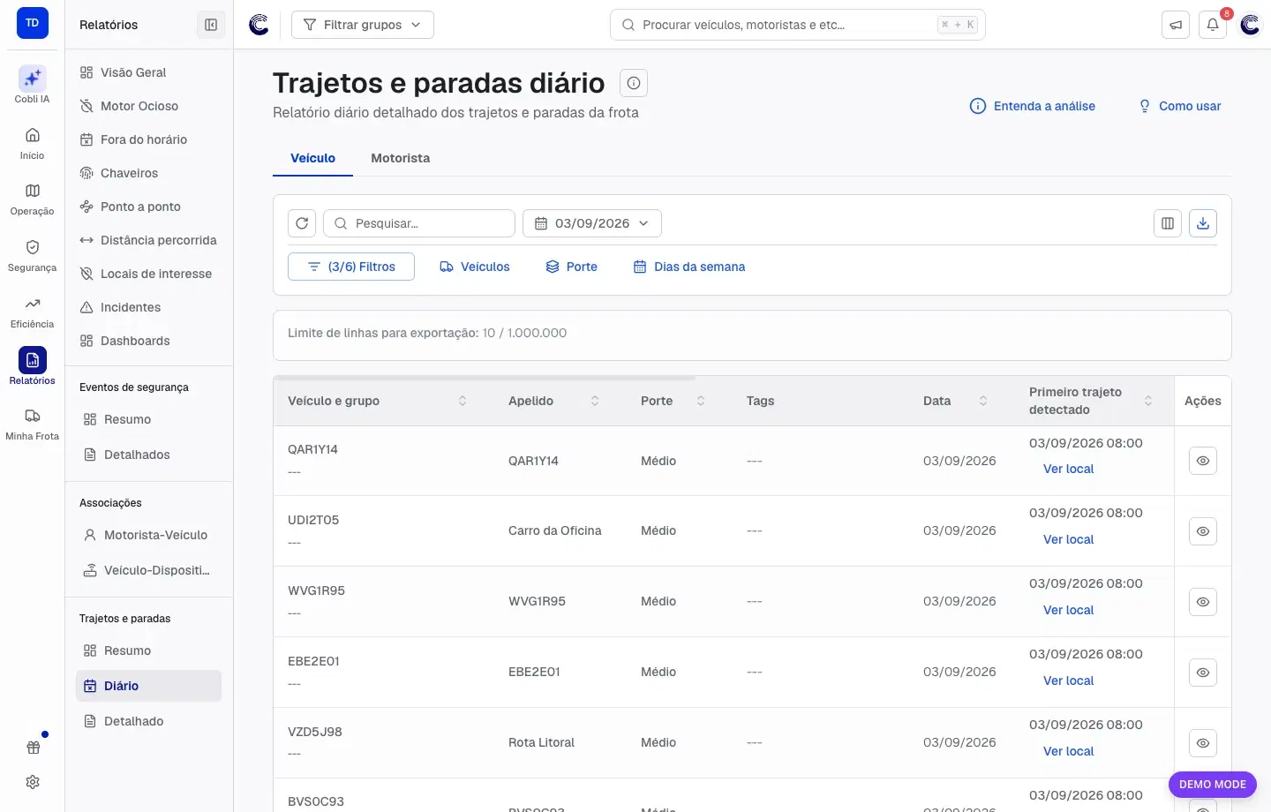Viewport: 1271px width, 812px height.
Task: Click Ver local for Rota Litoral
Action: click(x=1068, y=751)
